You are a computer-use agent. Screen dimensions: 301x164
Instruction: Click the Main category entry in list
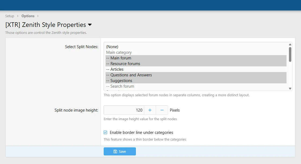tap(119, 52)
